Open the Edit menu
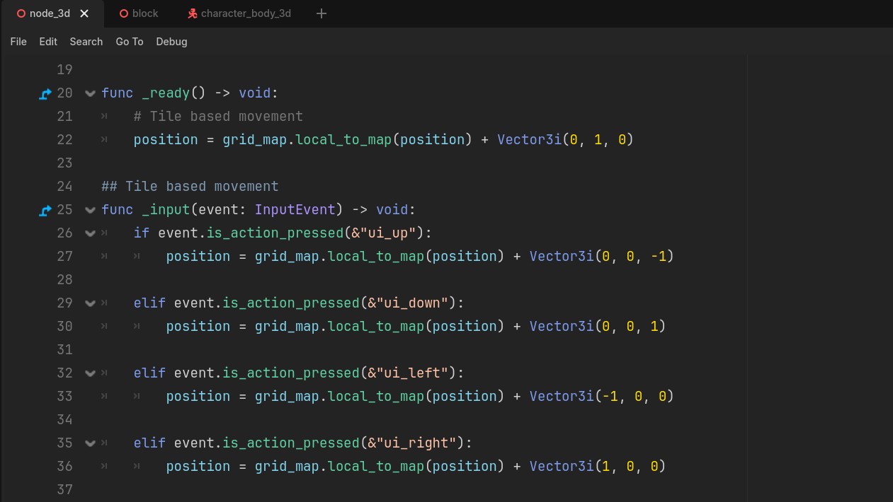The width and height of the screenshot is (893, 502). coord(48,42)
